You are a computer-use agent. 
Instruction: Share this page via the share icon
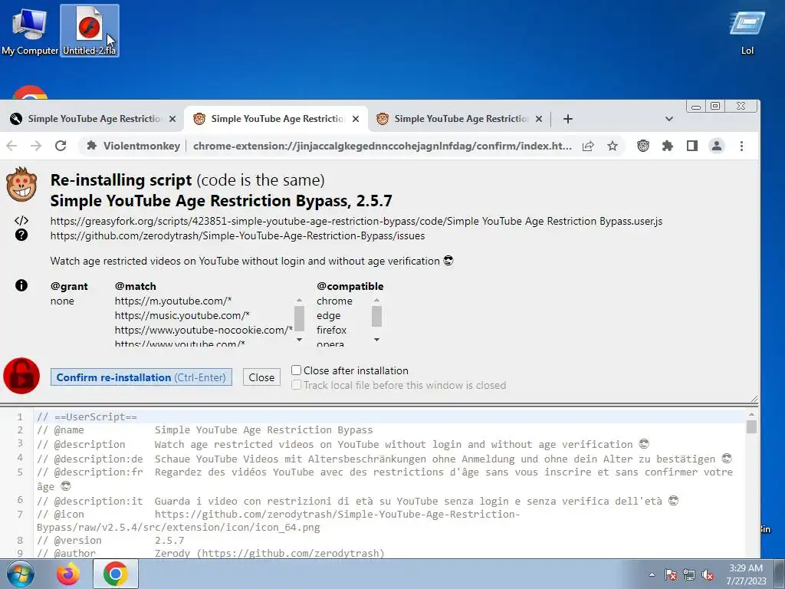588,146
